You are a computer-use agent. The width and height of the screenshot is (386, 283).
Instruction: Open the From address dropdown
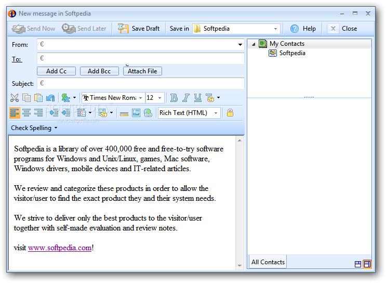click(x=240, y=45)
